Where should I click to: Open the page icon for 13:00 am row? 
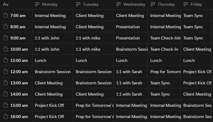click(6, 83)
